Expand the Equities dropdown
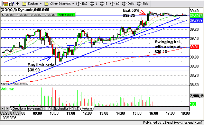Image resolution: width=204 pixels, height=125 pixels. point(32,4)
